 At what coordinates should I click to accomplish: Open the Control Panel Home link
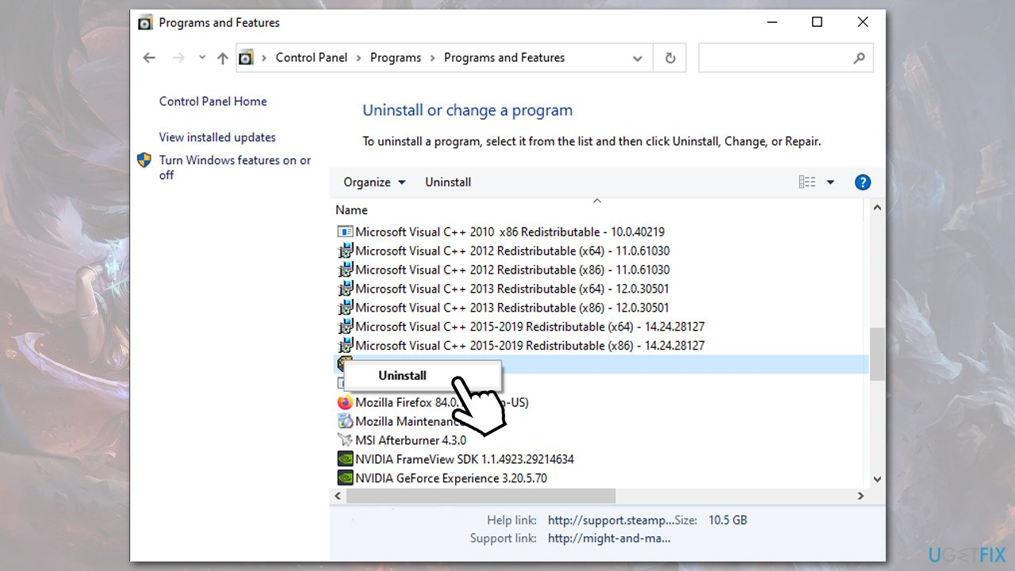213,102
